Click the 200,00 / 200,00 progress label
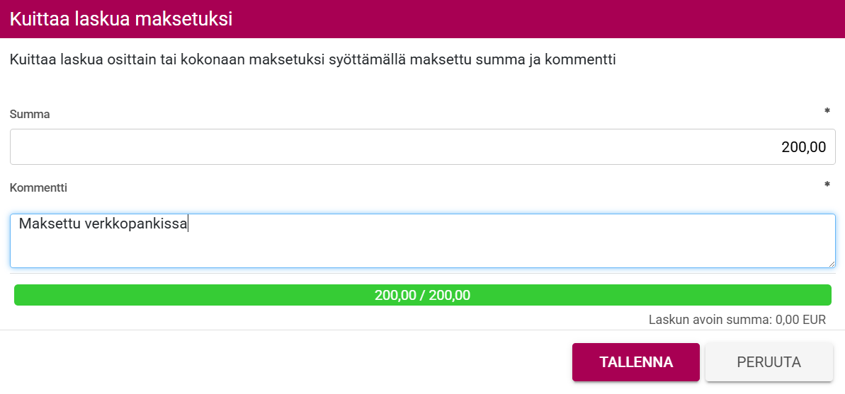Viewport: 845px width, 394px height. (422, 295)
